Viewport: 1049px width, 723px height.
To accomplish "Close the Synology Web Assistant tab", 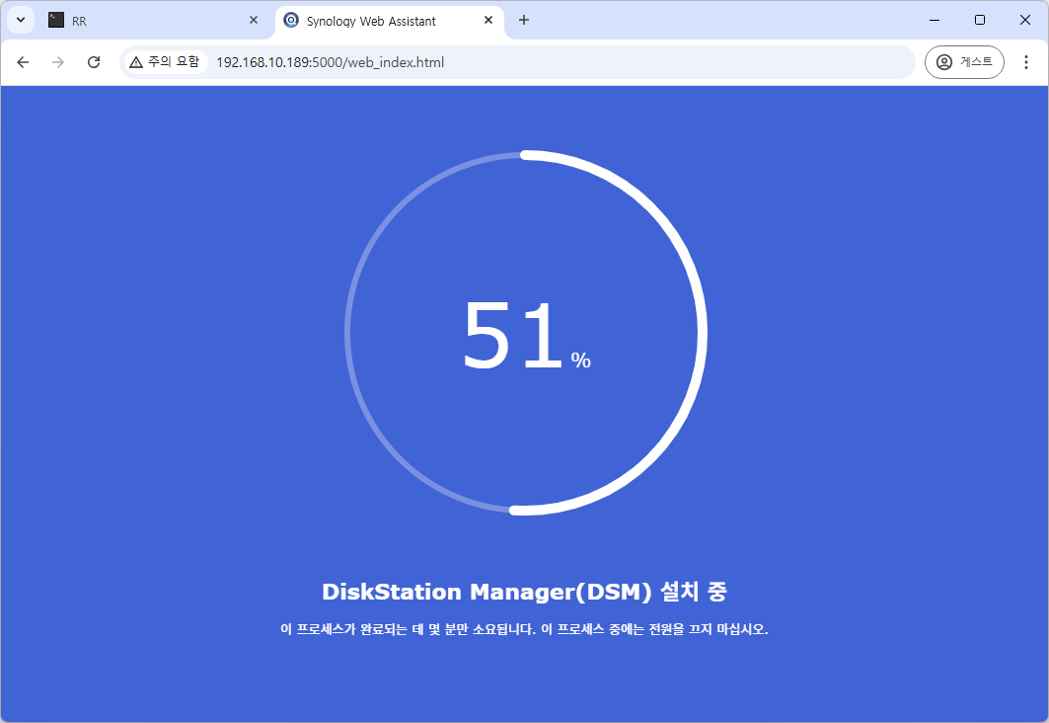I will (x=488, y=20).
